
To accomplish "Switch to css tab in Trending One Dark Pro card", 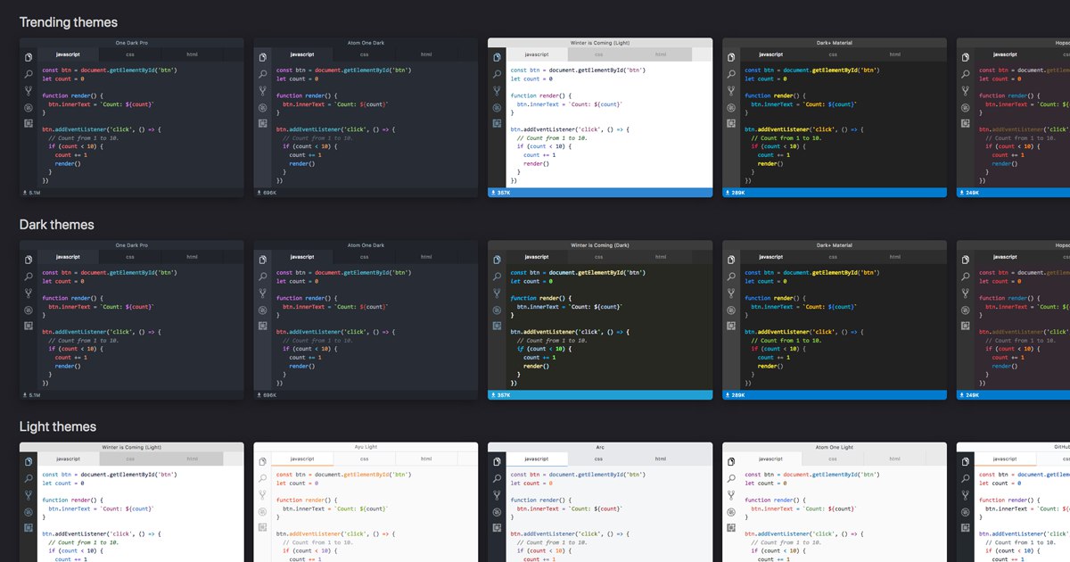I will pyautogui.click(x=130, y=54).
